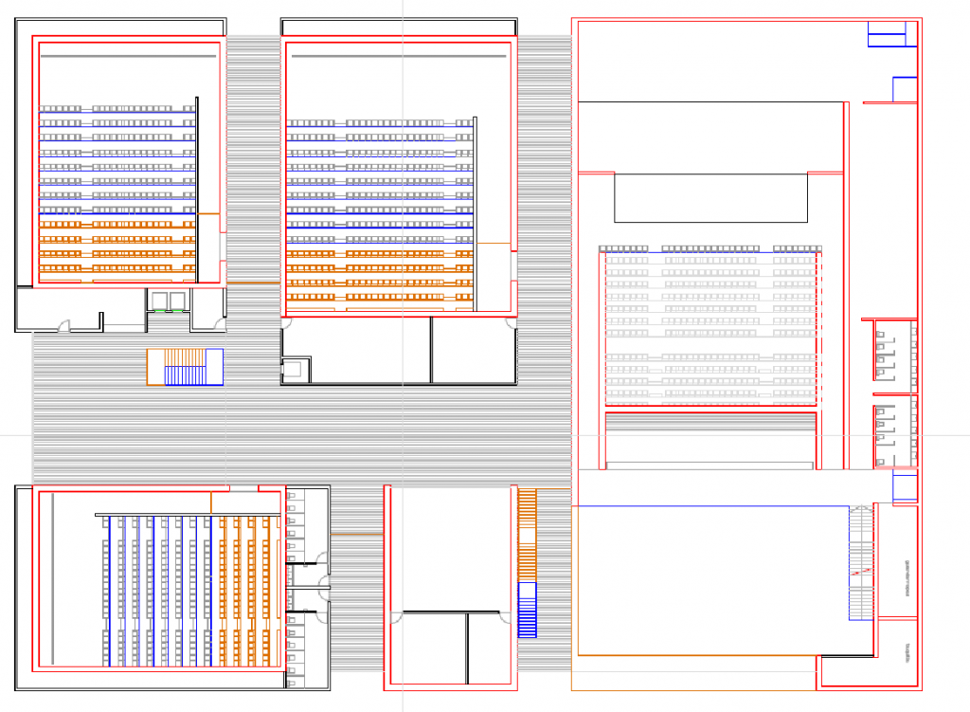
Task: Select the vertical text label on the right margin
Action: (907, 578)
